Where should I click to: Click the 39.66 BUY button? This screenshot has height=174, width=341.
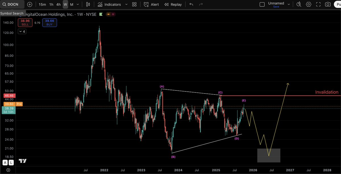click(x=49, y=22)
